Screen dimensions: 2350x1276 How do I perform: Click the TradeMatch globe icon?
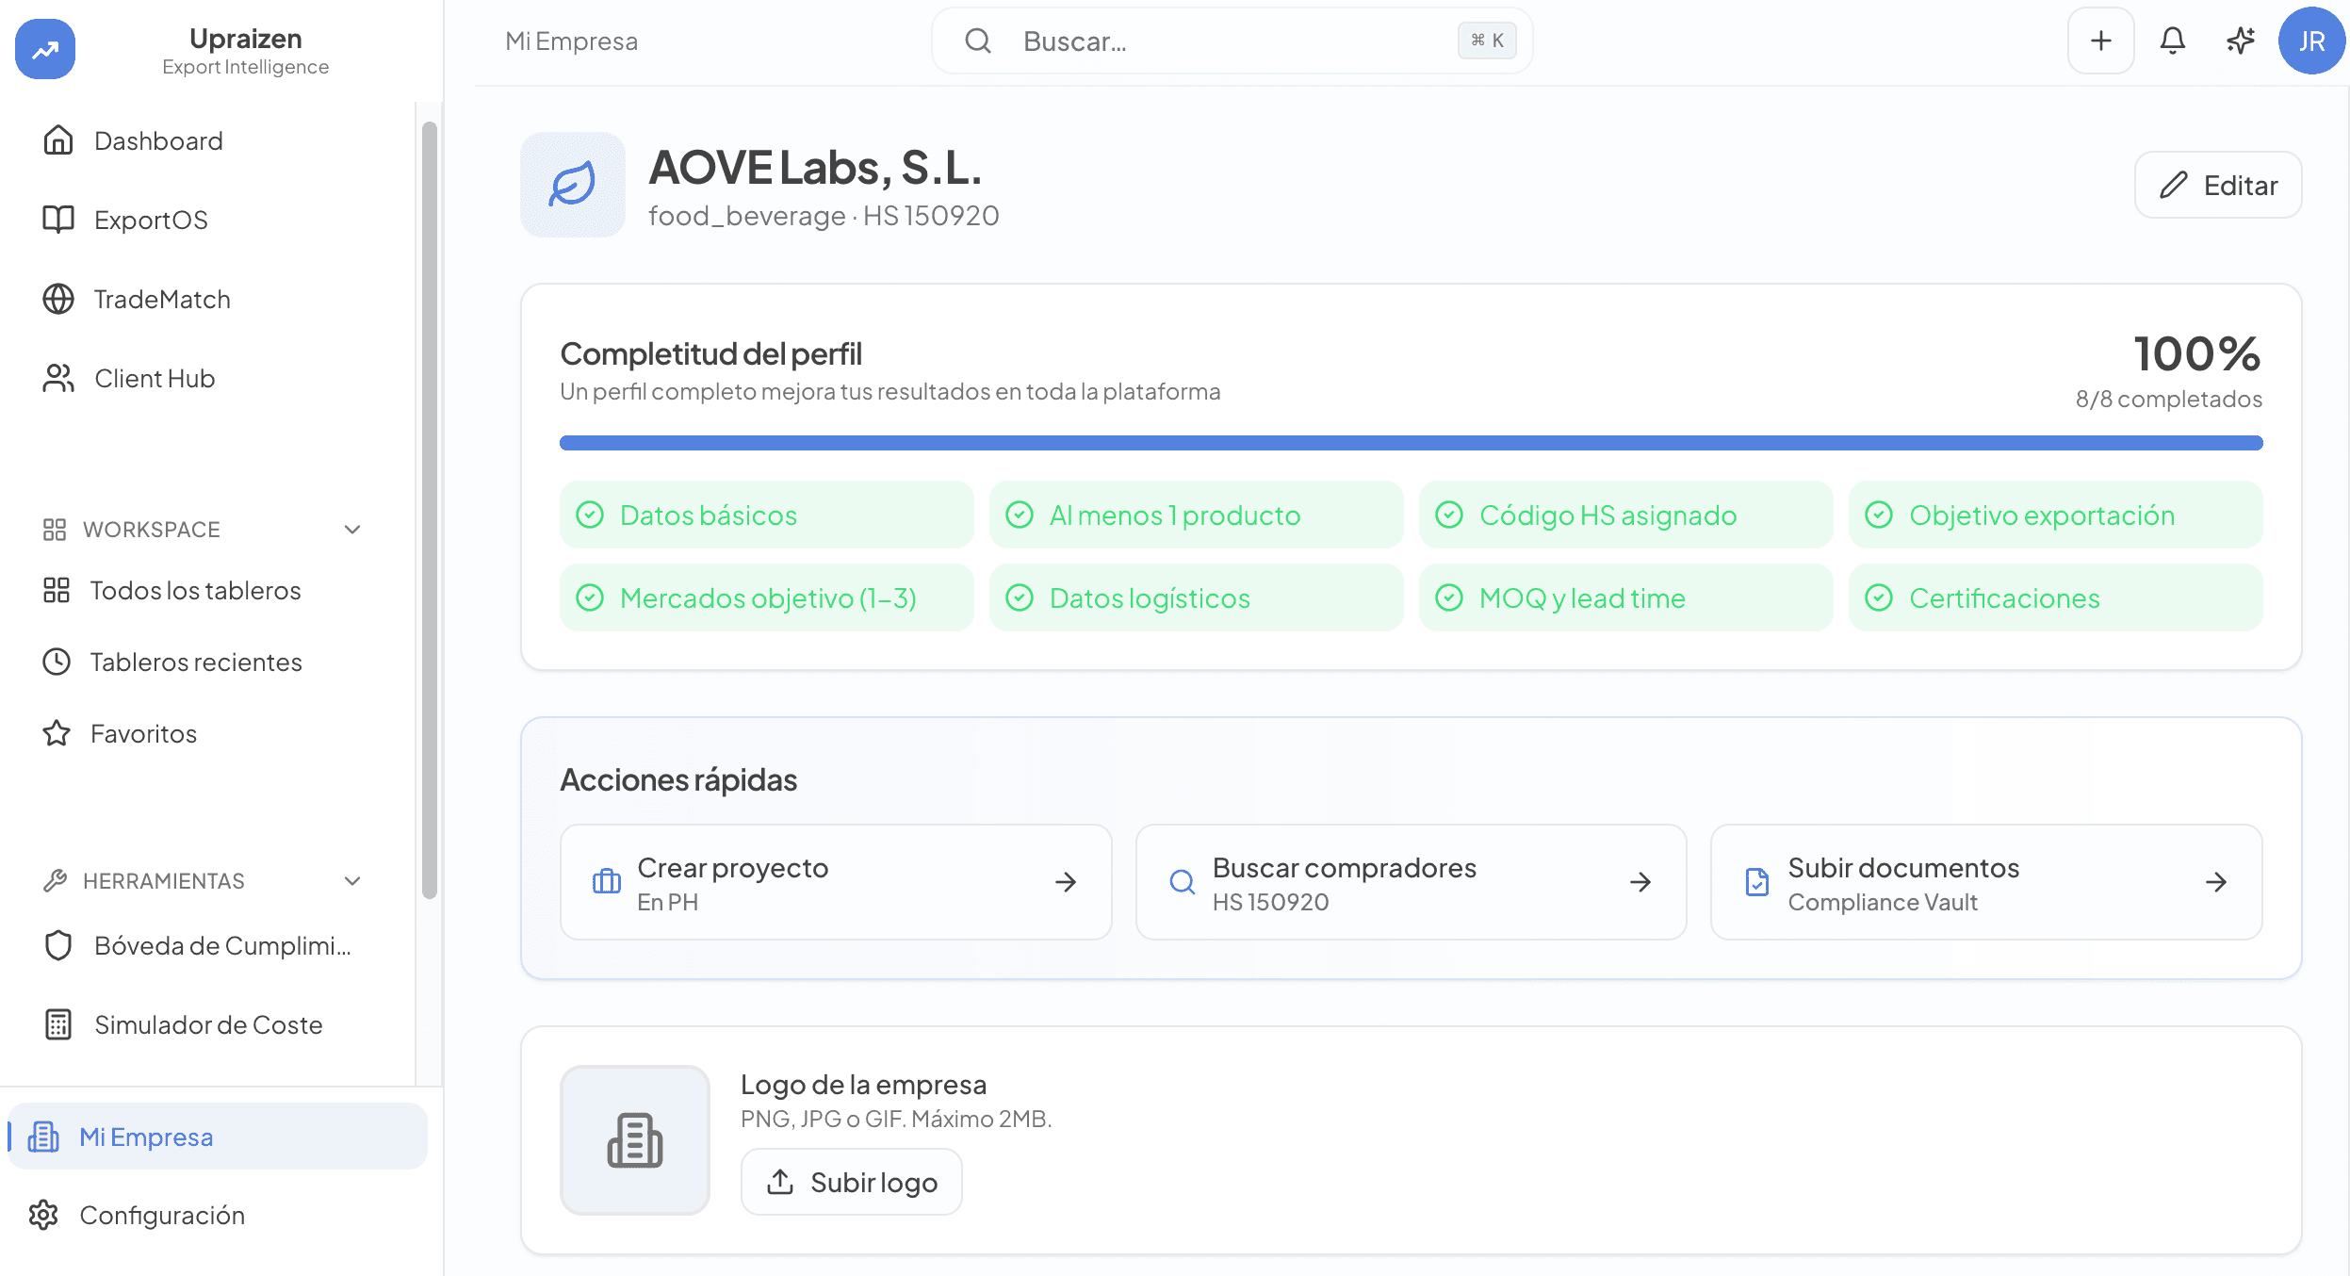pos(58,299)
